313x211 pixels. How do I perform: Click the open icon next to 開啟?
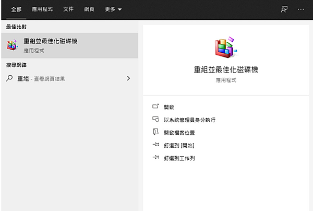[155, 106]
